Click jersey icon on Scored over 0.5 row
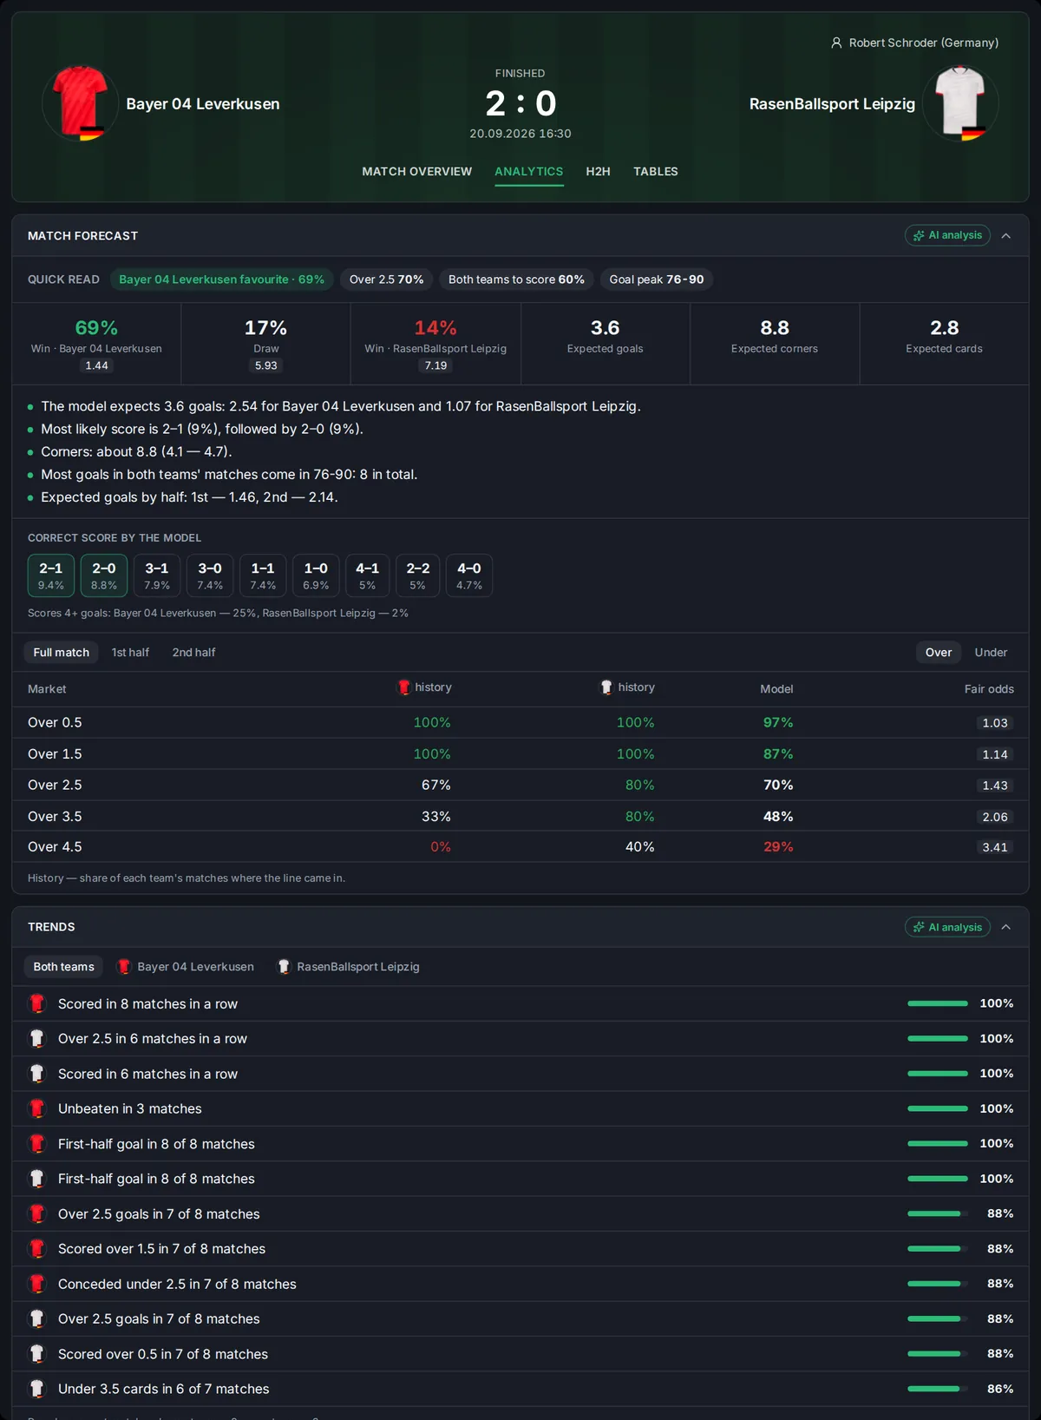Screen dimensions: 1041x1420 tap(37, 1354)
